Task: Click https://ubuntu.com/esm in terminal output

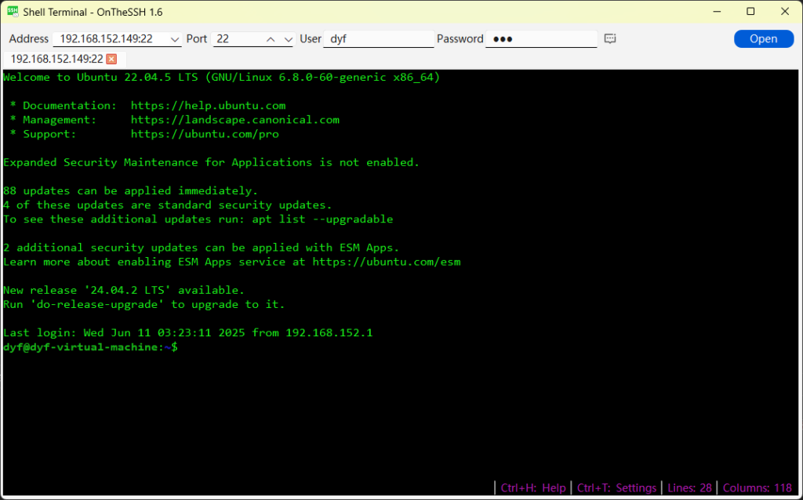Action: click(387, 262)
